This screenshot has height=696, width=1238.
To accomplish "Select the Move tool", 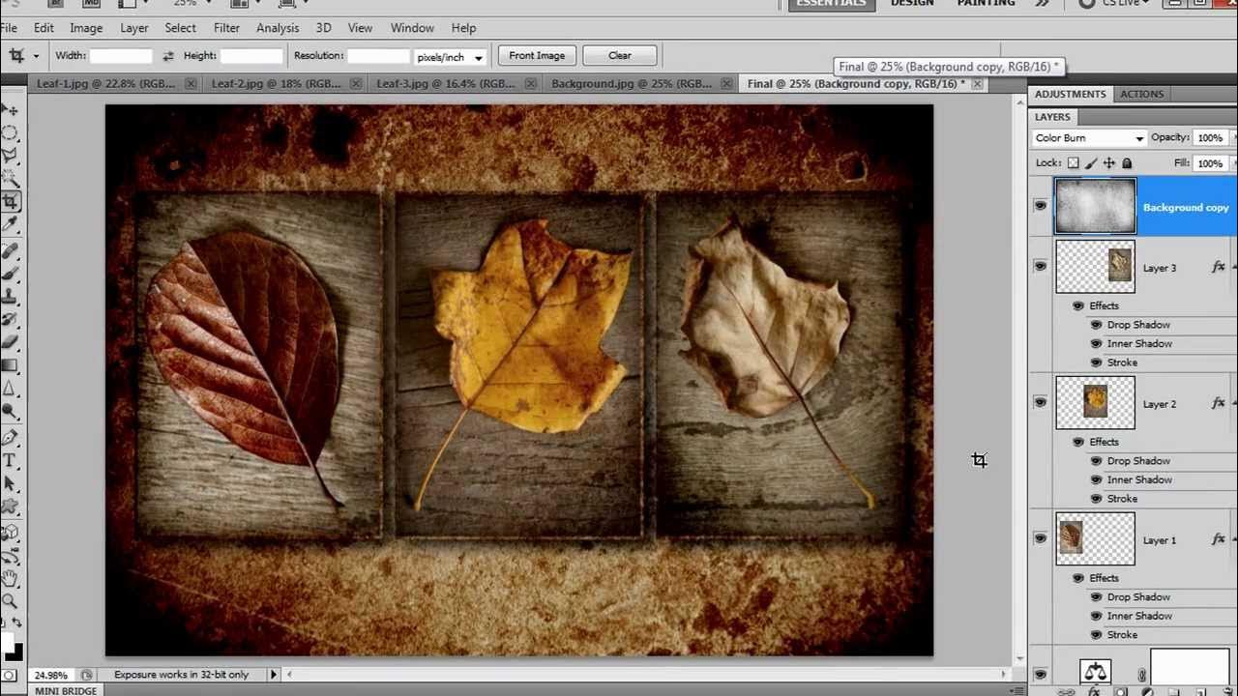I will (11, 110).
